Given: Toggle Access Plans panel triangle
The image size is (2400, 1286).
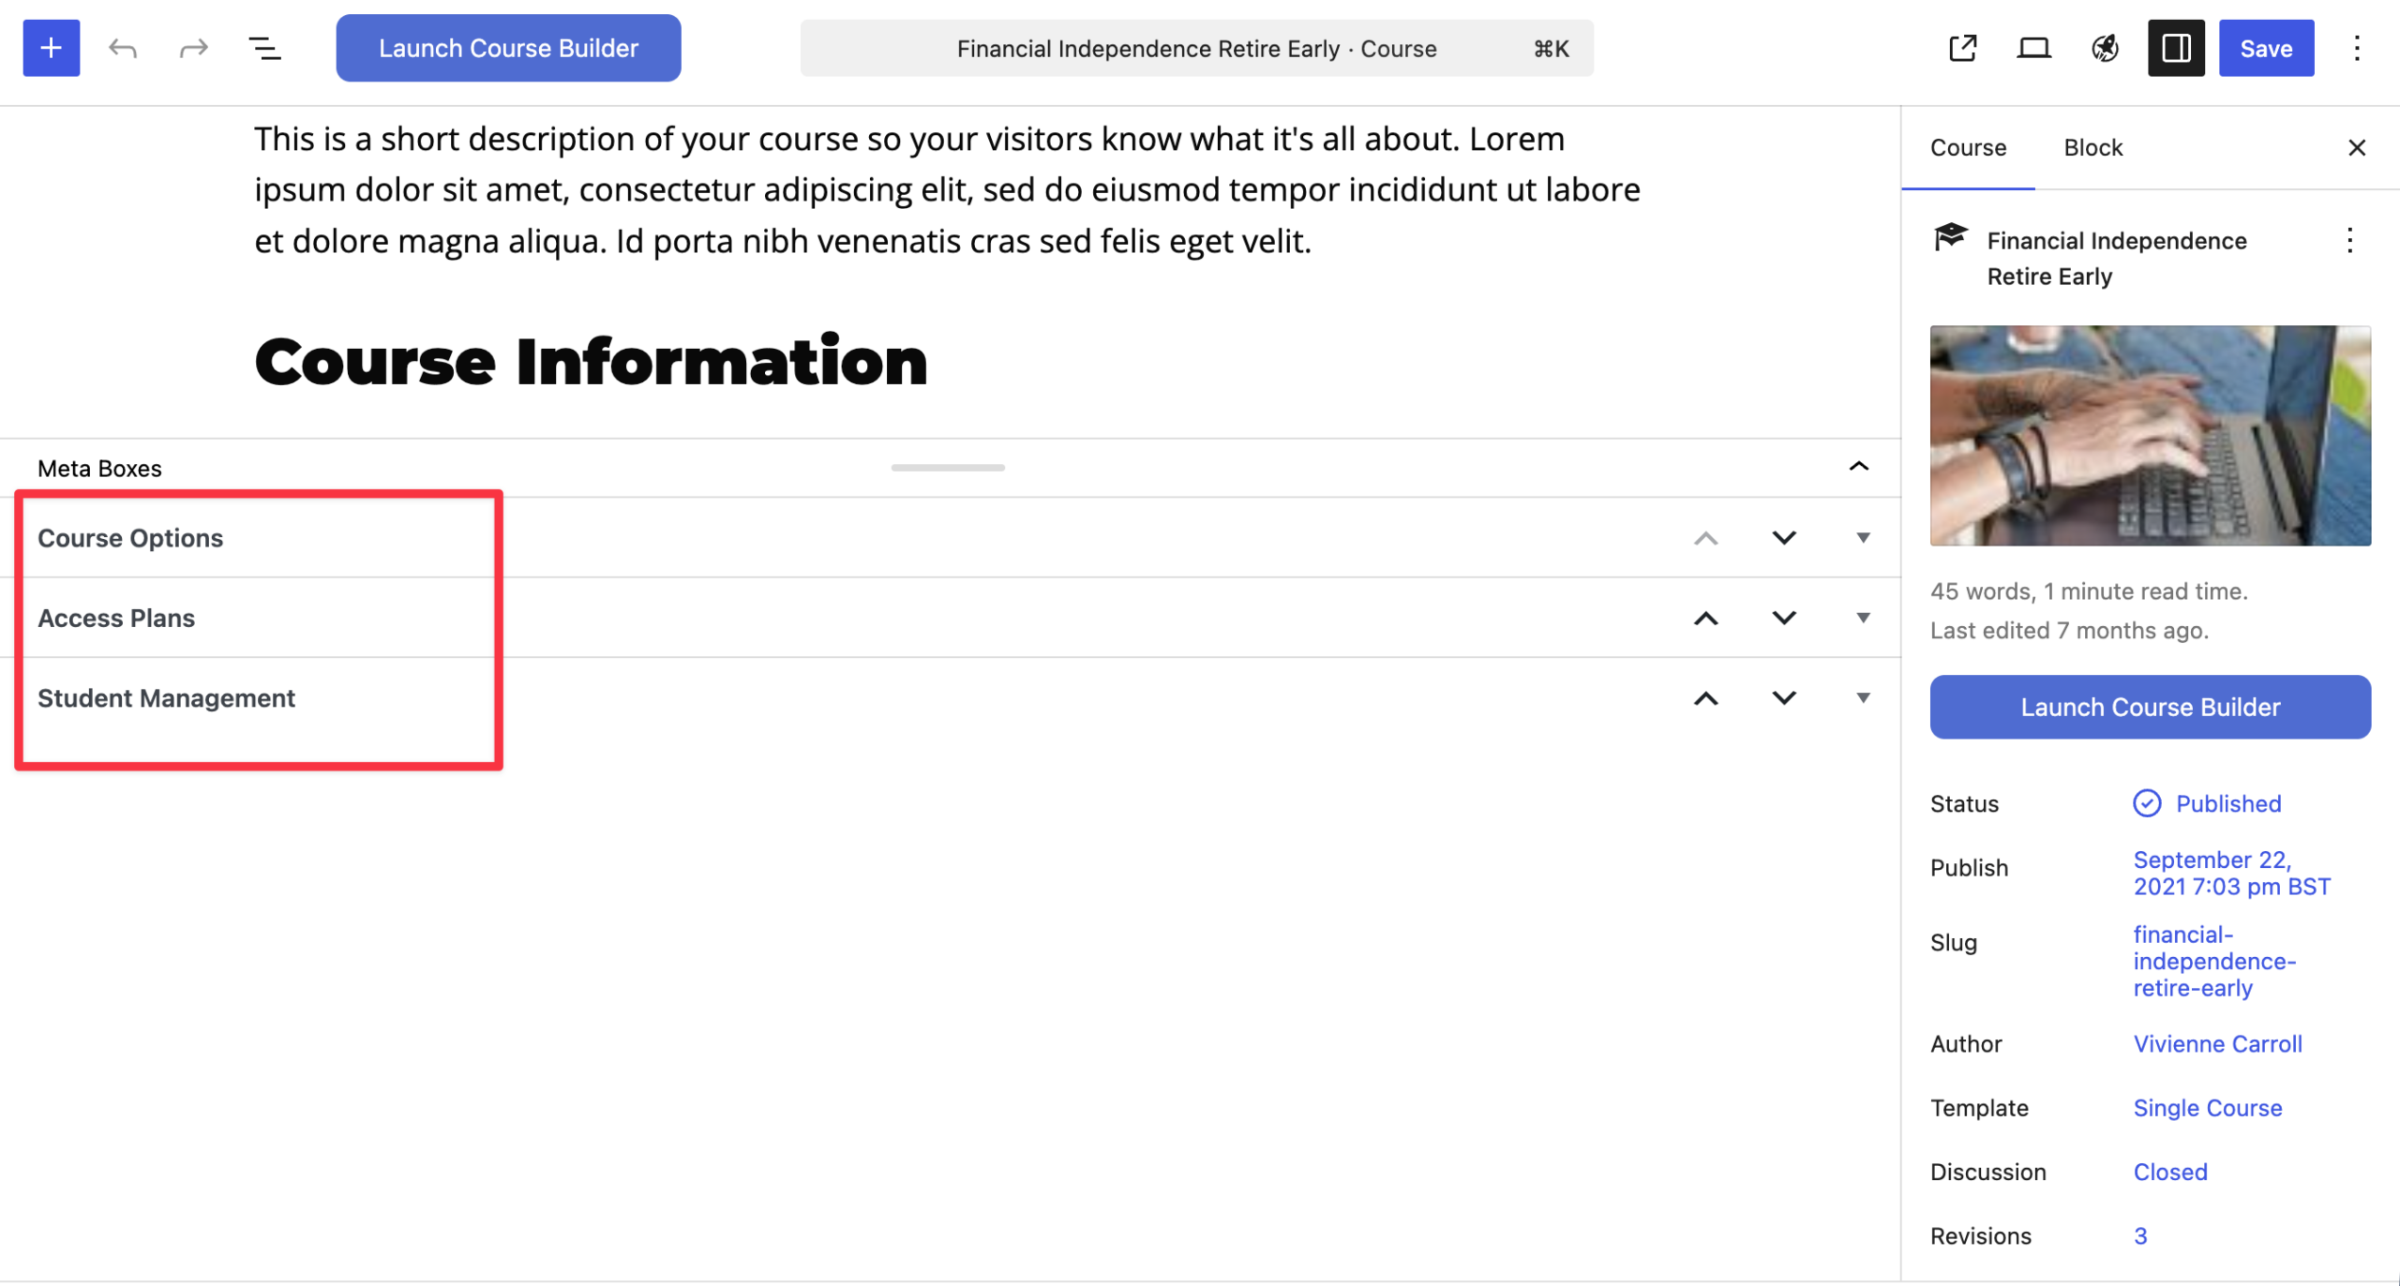Looking at the screenshot, I should [1863, 618].
